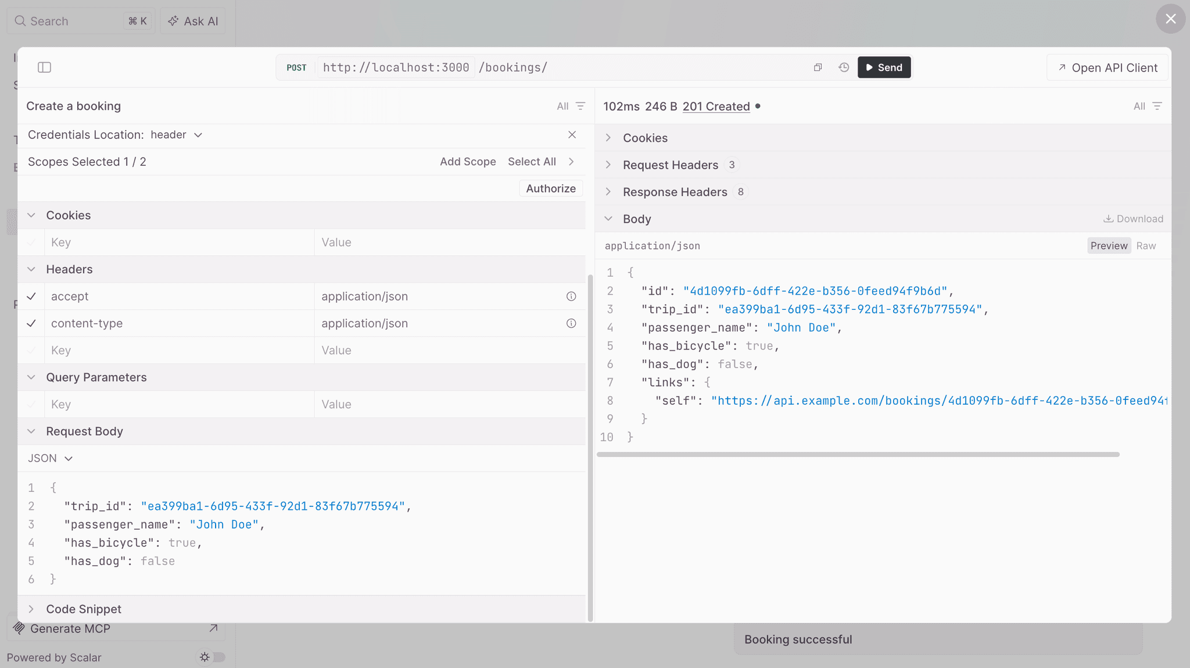Edit the /bookings/ path field
The image size is (1190, 668).
coord(513,67)
